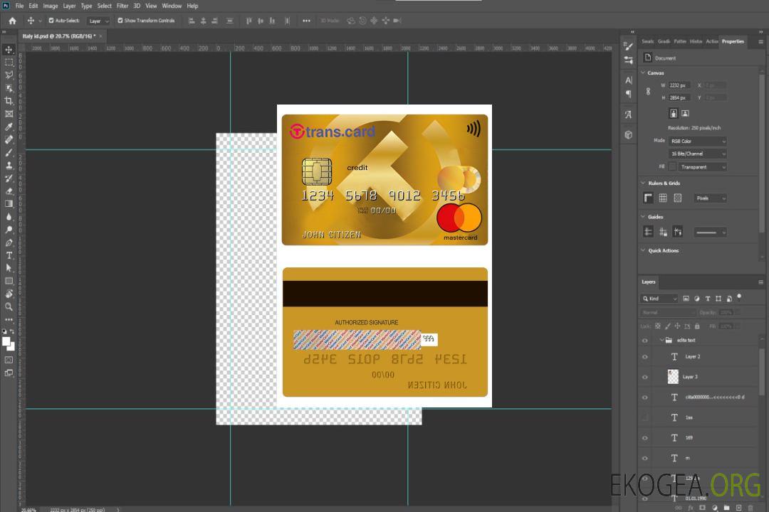Click the rulers icon under Rulers & Grids
Viewport: 769px width, 512px height.
(x=648, y=198)
